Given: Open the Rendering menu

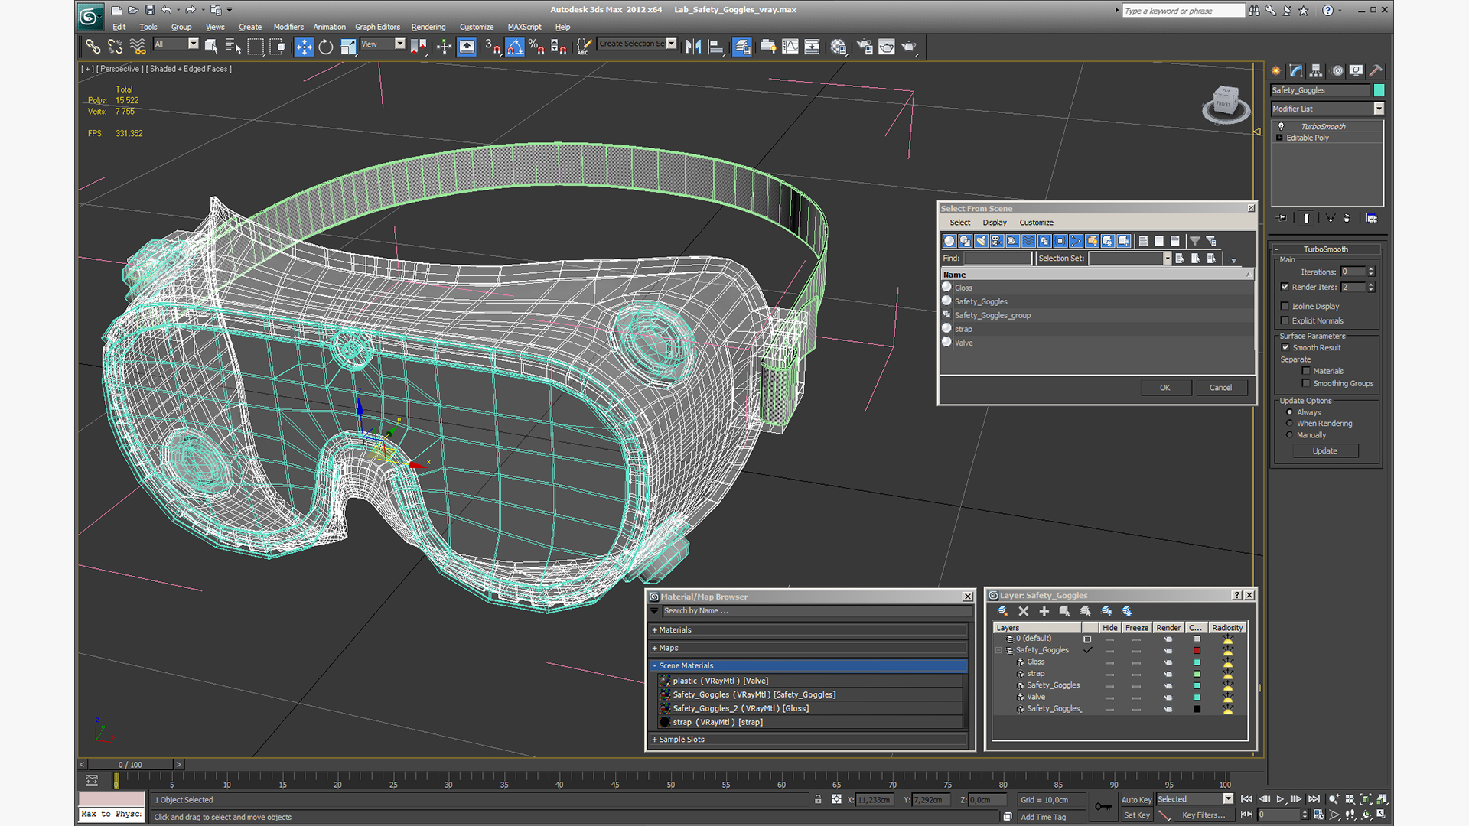Looking at the screenshot, I should point(428,27).
